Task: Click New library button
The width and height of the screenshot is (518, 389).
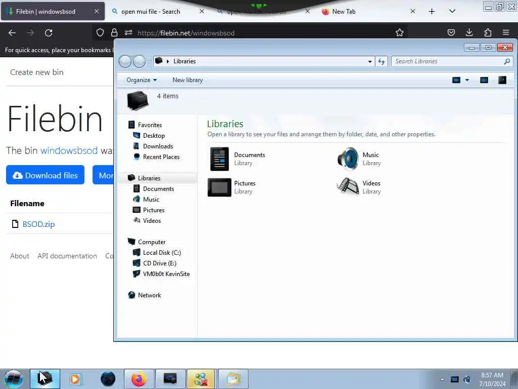Action: tap(187, 80)
